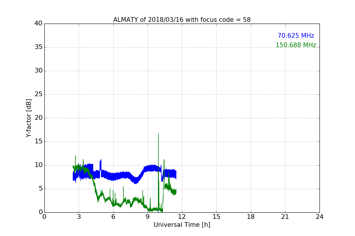Image resolution: width=355 pixels, height=236 pixels.
Task: Click the x-axis tick label '24'
Action: coord(319,217)
